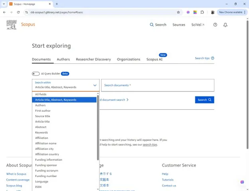The image size is (249, 191).
Task: Click the page vertical scrollbar
Action: point(247,85)
